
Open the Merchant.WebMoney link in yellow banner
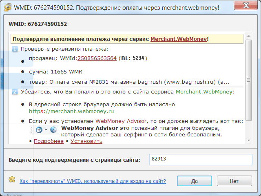[x=179, y=39]
